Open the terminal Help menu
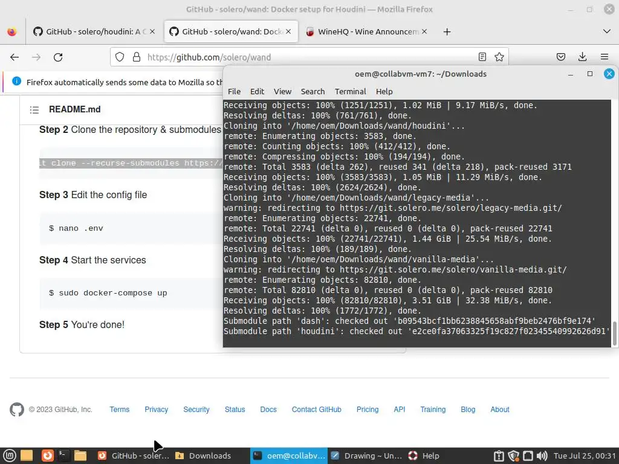 coord(384,92)
